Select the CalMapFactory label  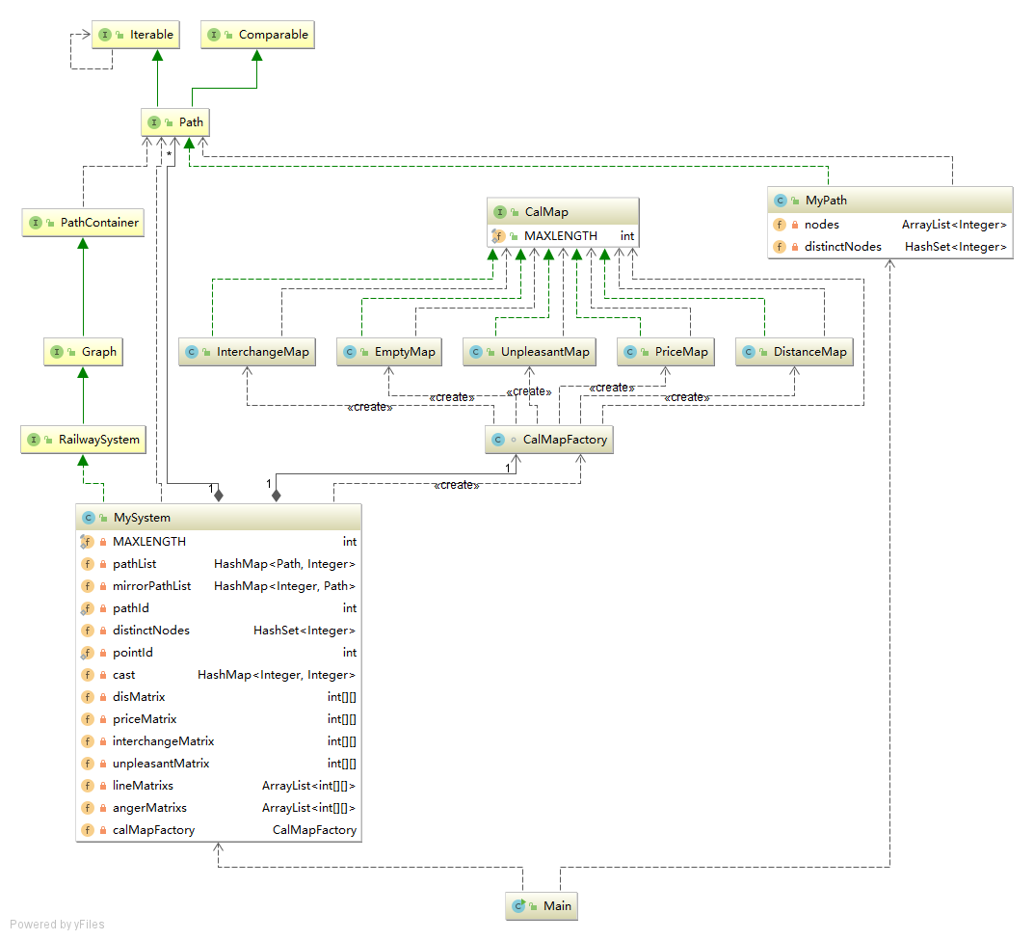[x=565, y=440]
